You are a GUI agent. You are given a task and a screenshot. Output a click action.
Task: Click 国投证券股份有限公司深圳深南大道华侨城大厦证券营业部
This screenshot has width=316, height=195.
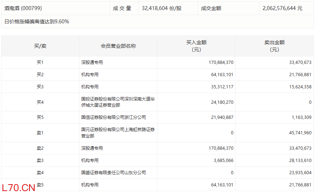tap(118, 102)
